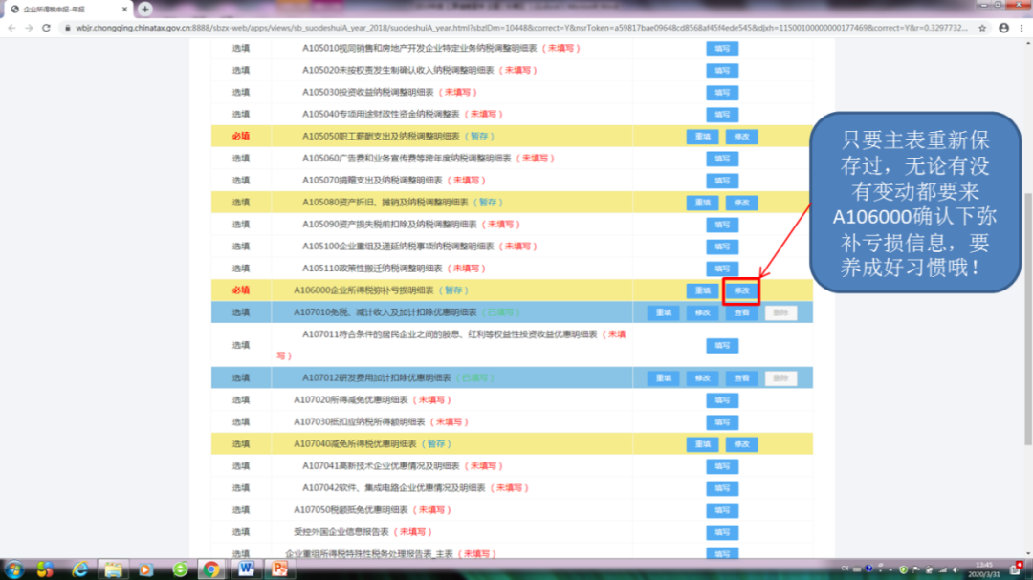
Task: Open the Chrome profile avatar
Action: click(1003, 28)
